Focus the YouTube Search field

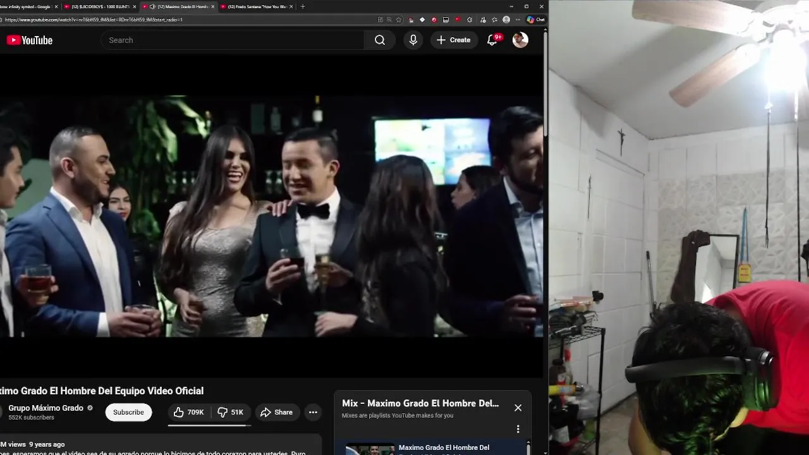coord(233,40)
